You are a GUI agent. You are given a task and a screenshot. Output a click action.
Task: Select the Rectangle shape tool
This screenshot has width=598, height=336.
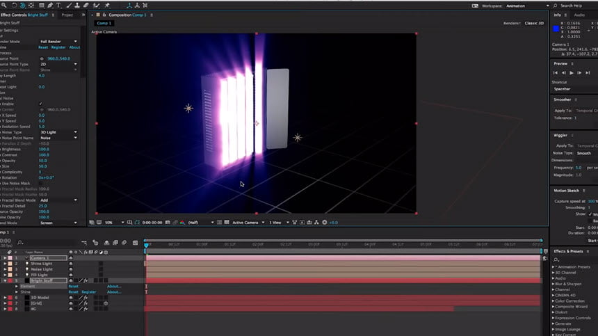tap(41, 6)
